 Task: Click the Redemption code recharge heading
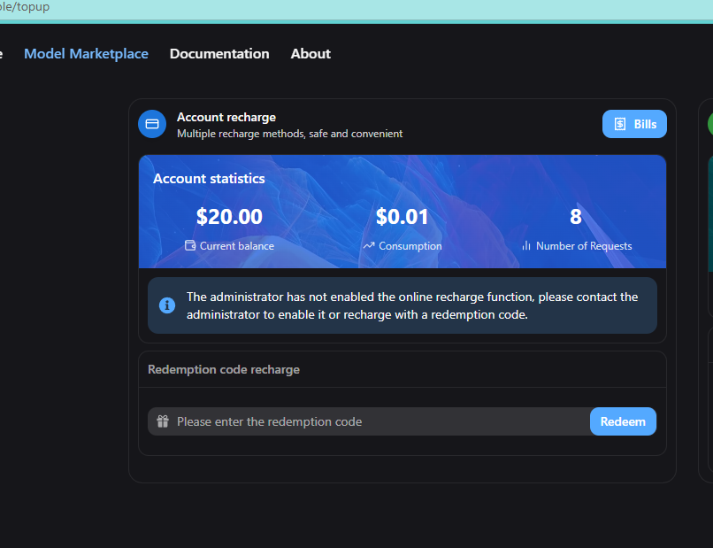click(224, 369)
